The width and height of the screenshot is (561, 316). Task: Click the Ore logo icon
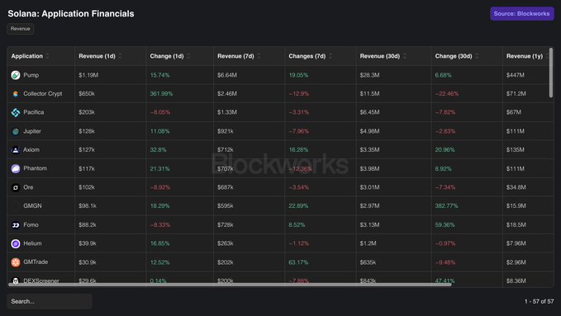pos(16,187)
